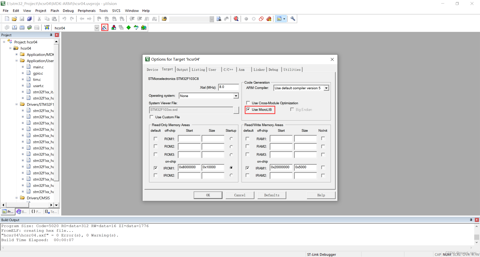
Task: Click the Project panel horizontal scrollbar
Action: click(x=27, y=205)
